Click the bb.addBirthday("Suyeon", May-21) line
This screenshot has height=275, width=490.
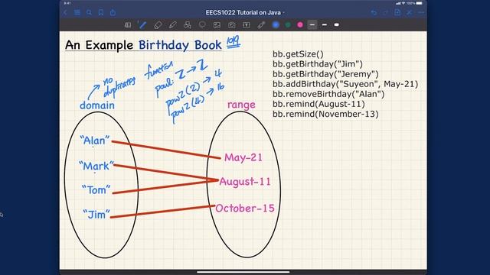point(345,84)
